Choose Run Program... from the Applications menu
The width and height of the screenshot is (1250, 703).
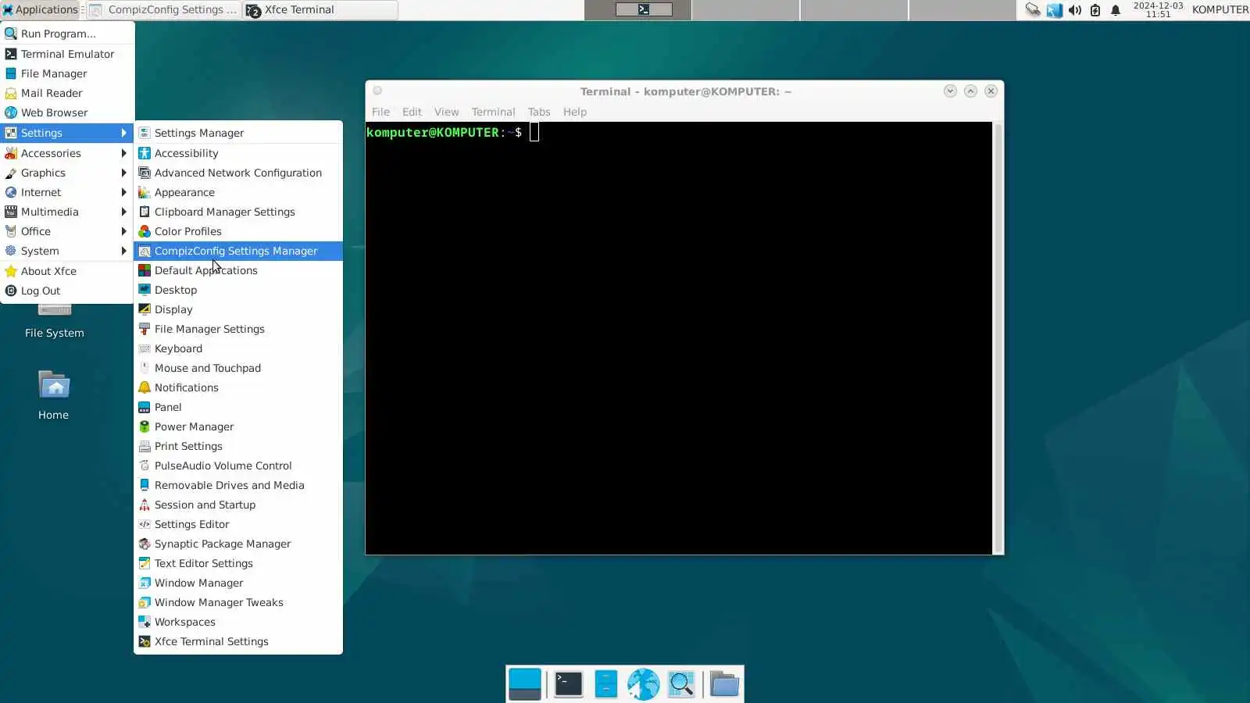(67, 34)
